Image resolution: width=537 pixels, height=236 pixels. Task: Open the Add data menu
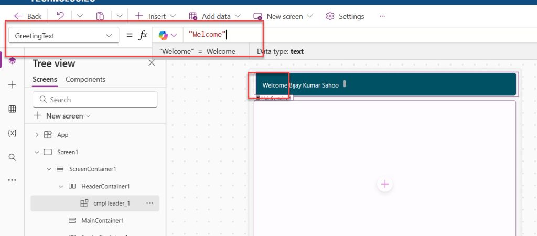pyautogui.click(x=215, y=16)
